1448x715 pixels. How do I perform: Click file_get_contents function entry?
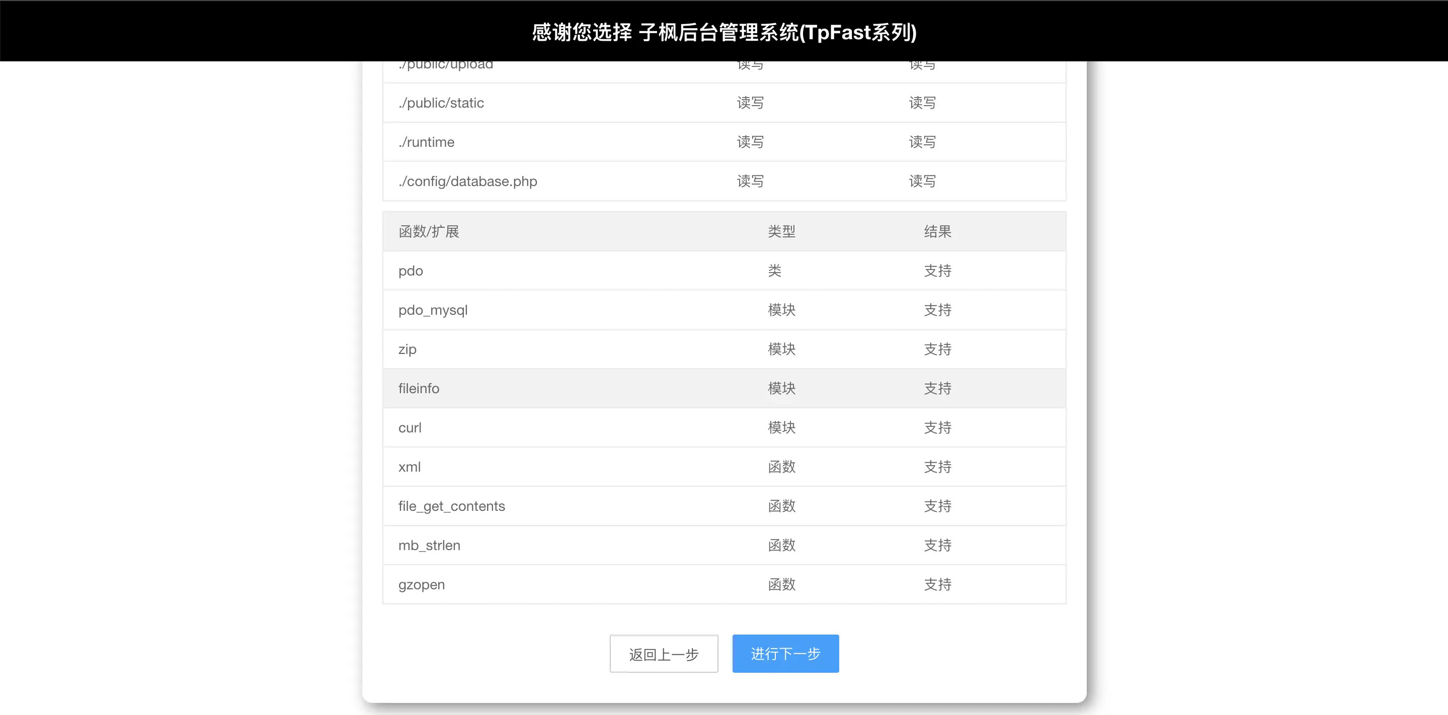(451, 506)
